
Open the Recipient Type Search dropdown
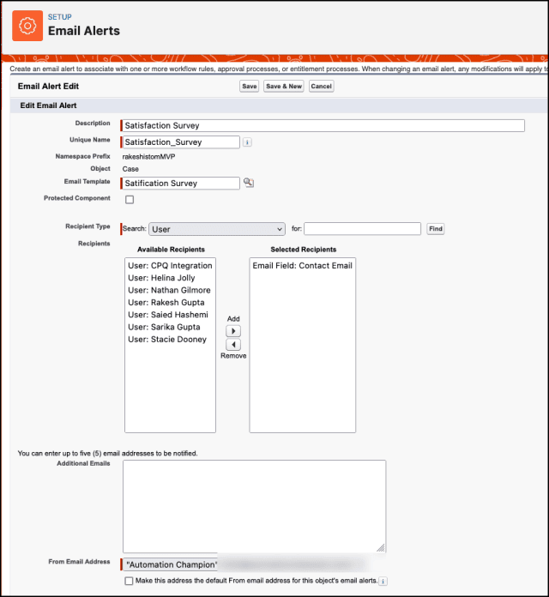coord(217,229)
